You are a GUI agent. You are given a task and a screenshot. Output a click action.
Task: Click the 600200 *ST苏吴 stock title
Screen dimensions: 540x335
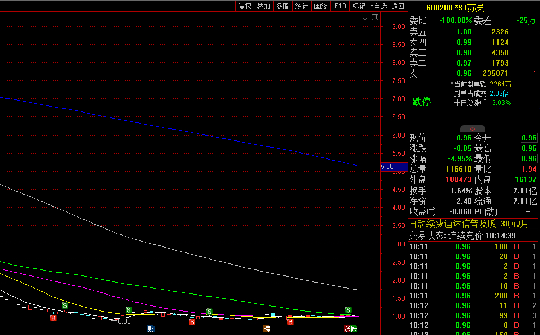[x=455, y=8]
